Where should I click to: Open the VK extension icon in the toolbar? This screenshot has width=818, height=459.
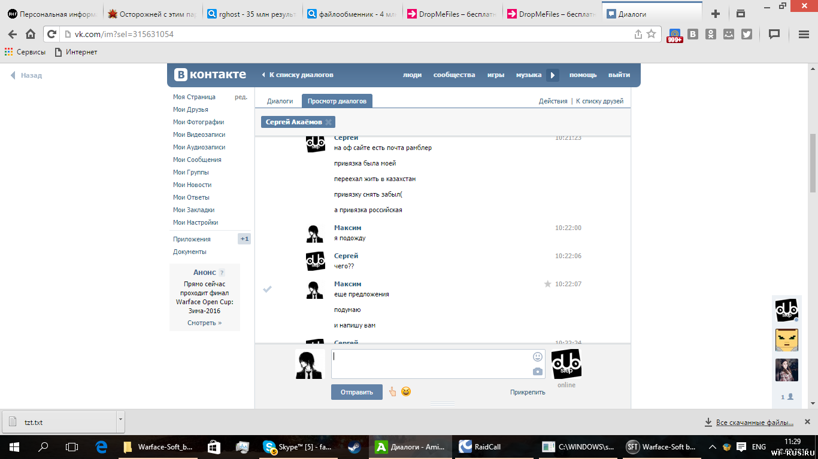click(693, 35)
